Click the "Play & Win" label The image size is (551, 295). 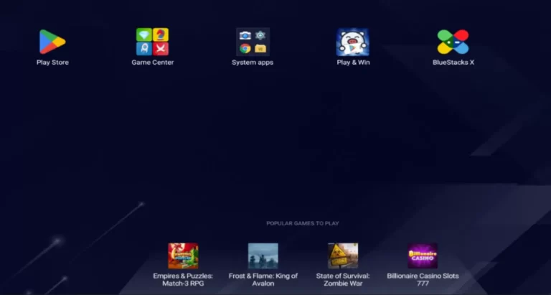click(x=353, y=62)
